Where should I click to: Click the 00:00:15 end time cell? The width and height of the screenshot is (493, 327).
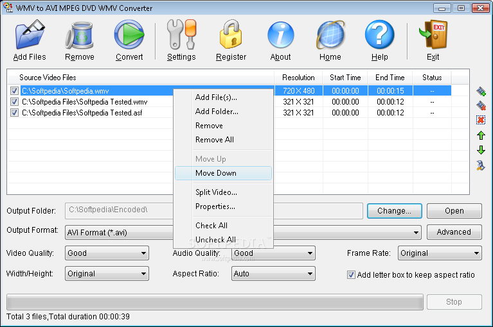(390, 91)
